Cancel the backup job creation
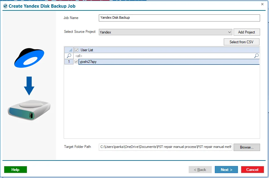 252,170
